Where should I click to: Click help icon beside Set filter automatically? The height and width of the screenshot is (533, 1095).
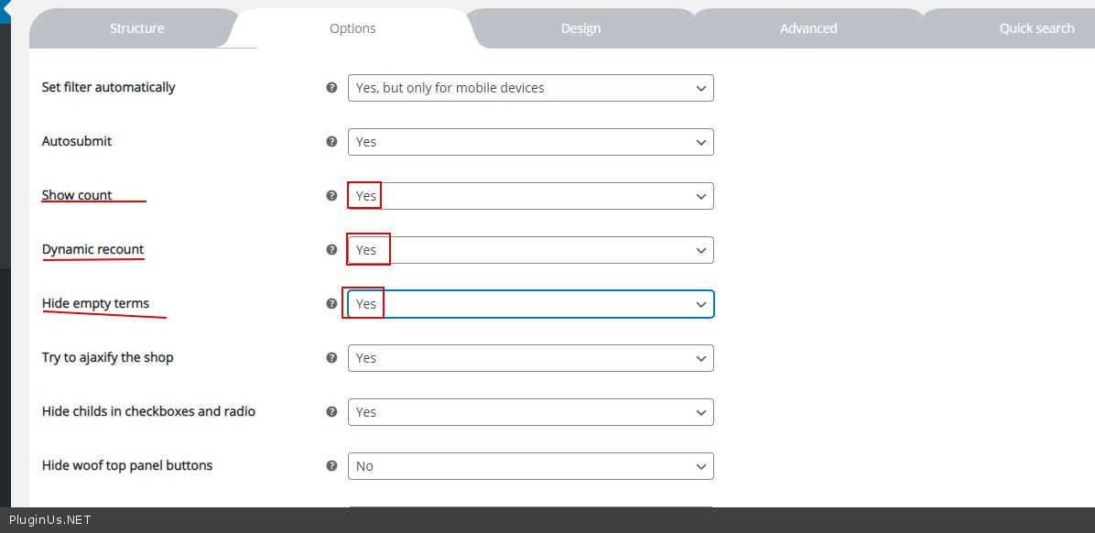tap(331, 88)
